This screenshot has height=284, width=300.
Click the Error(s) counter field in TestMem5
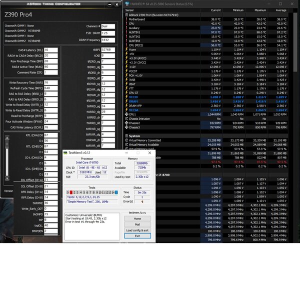[x=142, y=201]
